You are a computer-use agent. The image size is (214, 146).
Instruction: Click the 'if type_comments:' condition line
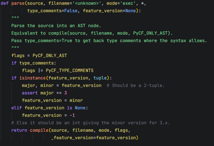[x=34, y=63]
